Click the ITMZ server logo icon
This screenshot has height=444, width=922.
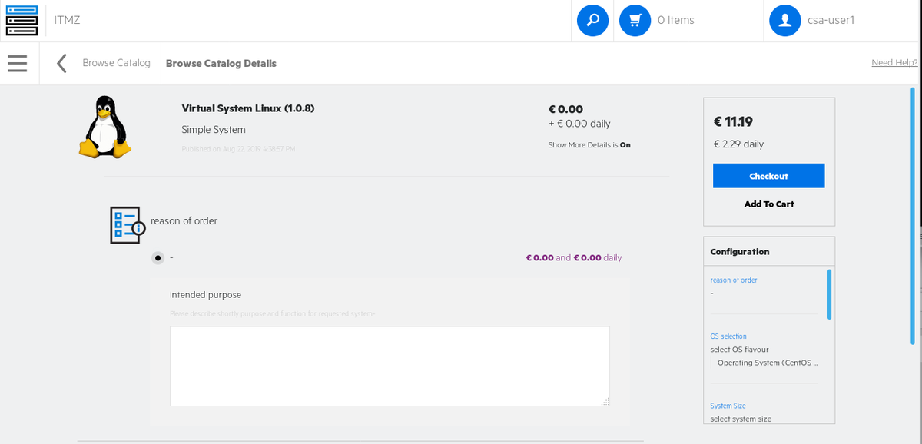pyautogui.click(x=22, y=21)
